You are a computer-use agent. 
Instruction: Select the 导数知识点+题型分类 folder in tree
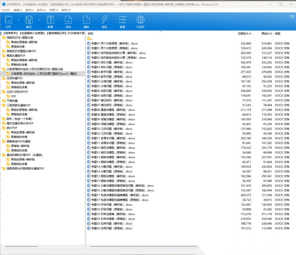[x=20, y=38]
